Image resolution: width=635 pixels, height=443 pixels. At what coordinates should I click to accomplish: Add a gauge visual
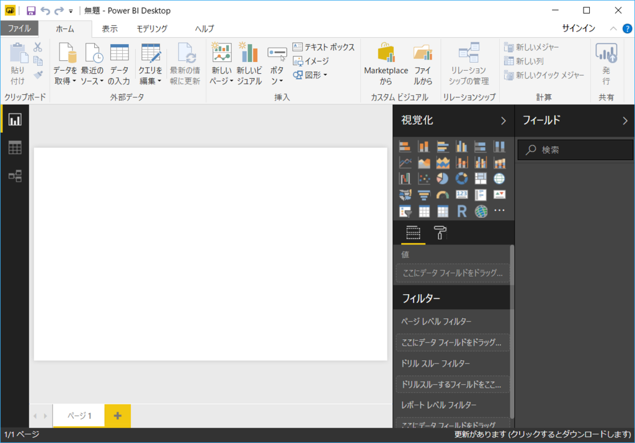tap(443, 195)
